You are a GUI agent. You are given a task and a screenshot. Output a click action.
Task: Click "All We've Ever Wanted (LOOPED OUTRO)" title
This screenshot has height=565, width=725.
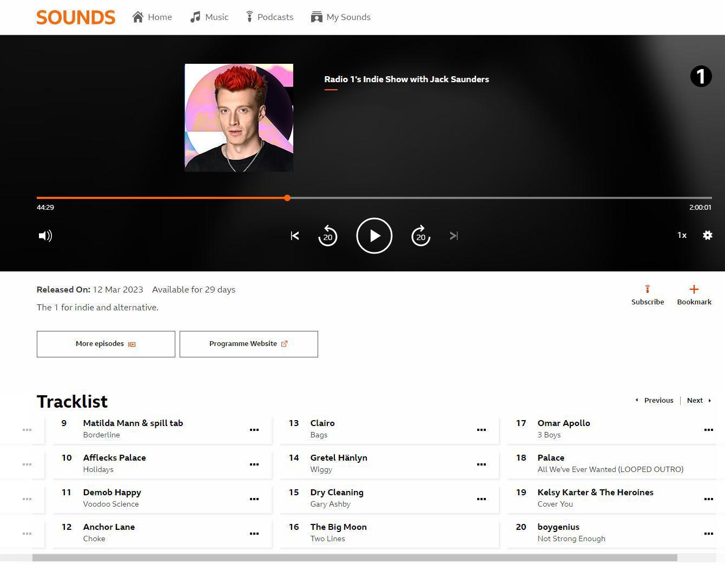[x=610, y=469]
